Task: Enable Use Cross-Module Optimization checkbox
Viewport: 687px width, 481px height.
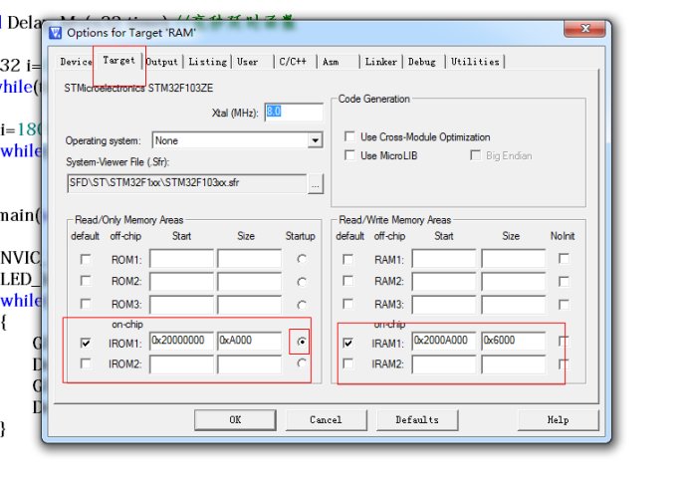Action: tap(348, 136)
